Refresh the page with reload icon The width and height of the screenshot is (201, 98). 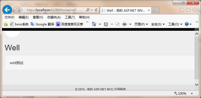point(96,10)
